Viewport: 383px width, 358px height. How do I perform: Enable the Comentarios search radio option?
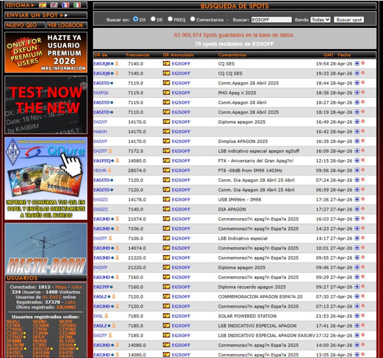tap(192, 19)
